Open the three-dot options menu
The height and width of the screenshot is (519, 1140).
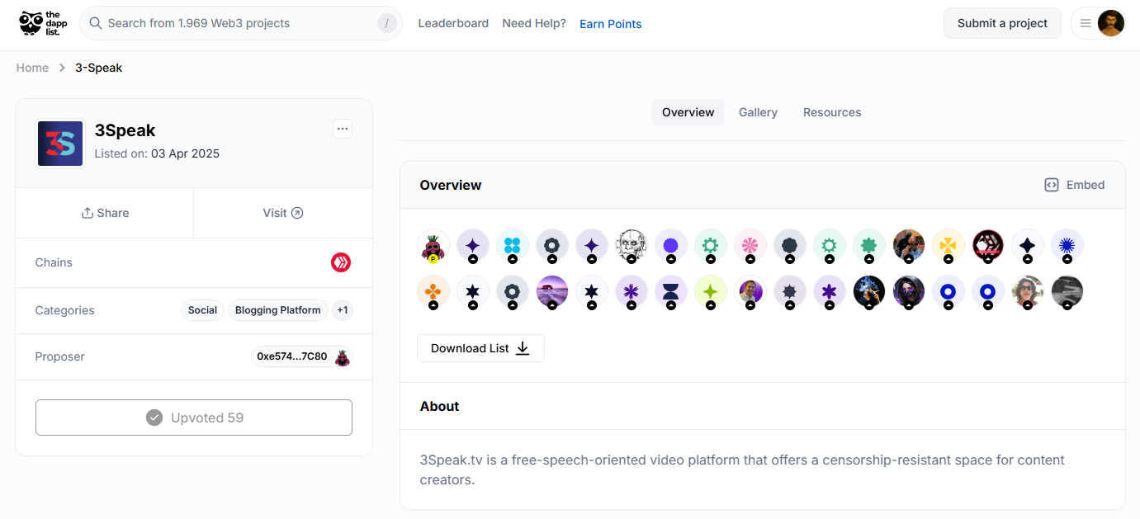pos(343,129)
